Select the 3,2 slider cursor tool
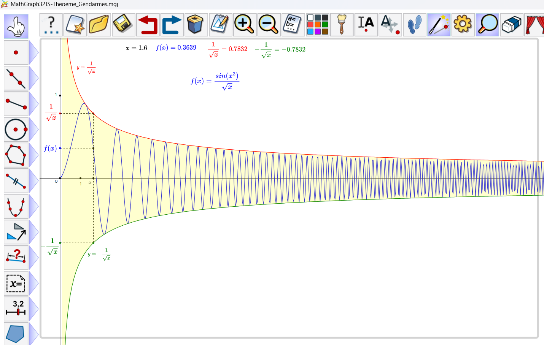This screenshot has width=544, height=345. 16,309
